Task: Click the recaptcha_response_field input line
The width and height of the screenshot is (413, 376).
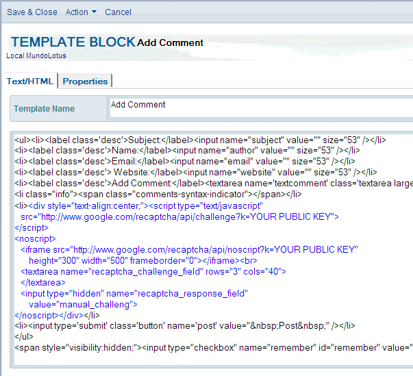Action: [134, 294]
